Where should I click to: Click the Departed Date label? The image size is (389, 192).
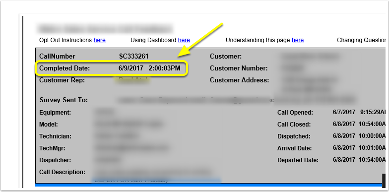click(298, 160)
